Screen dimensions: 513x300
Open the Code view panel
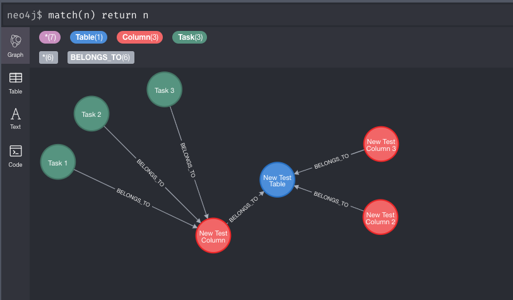(16, 155)
